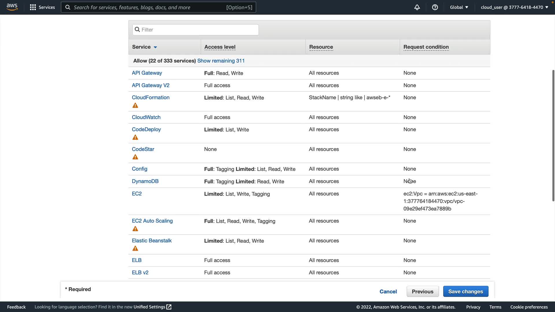Click warning triangle under CodeDeploy

pyautogui.click(x=135, y=137)
